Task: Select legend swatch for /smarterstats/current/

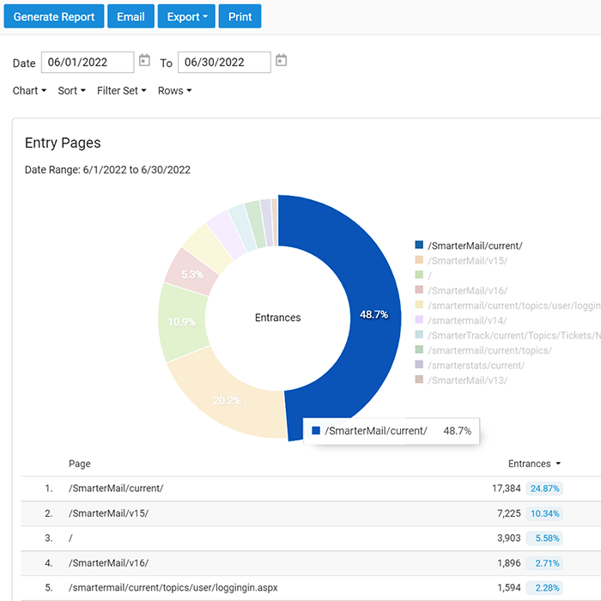Action: pyautogui.click(x=419, y=365)
